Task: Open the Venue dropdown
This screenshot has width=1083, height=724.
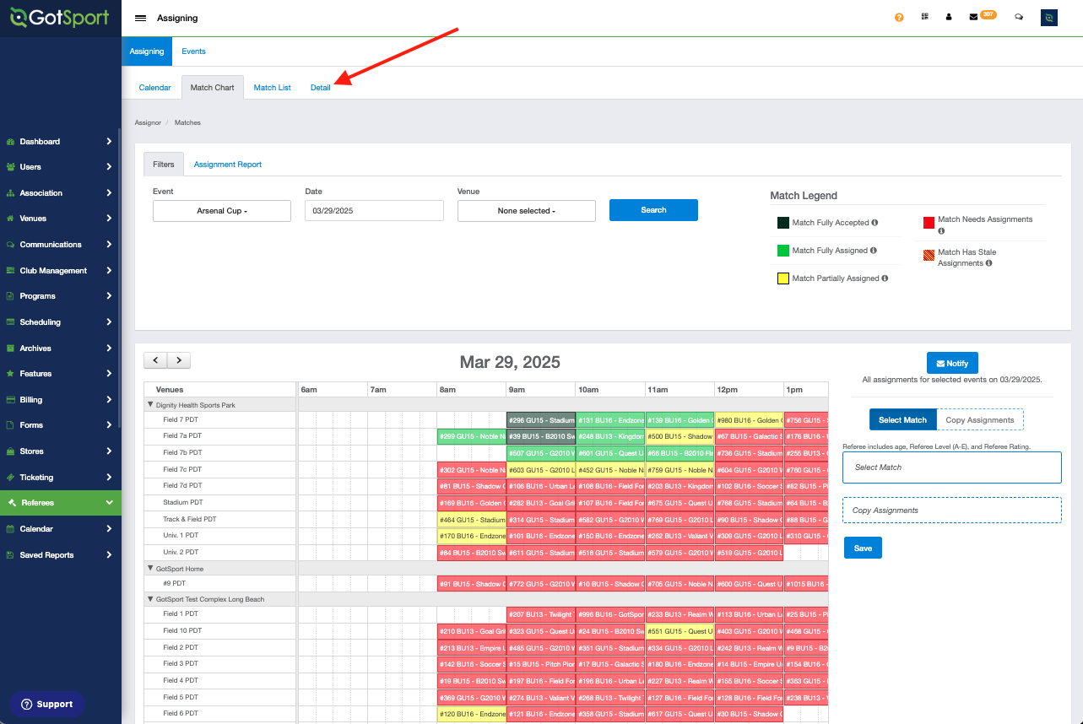Action: click(526, 210)
